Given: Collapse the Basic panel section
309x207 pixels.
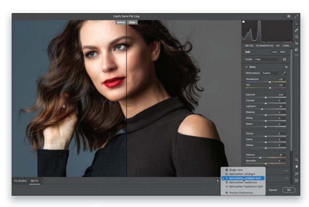Looking at the screenshot, I should (x=247, y=67).
